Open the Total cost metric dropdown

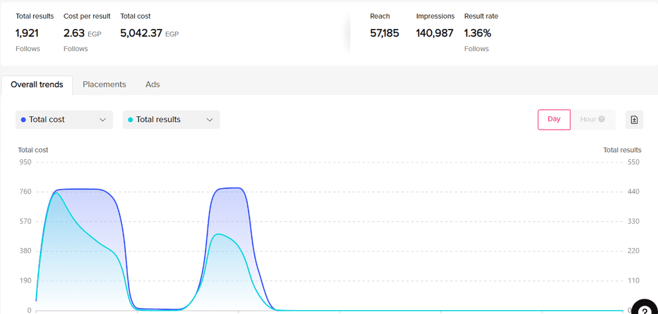[x=64, y=119]
